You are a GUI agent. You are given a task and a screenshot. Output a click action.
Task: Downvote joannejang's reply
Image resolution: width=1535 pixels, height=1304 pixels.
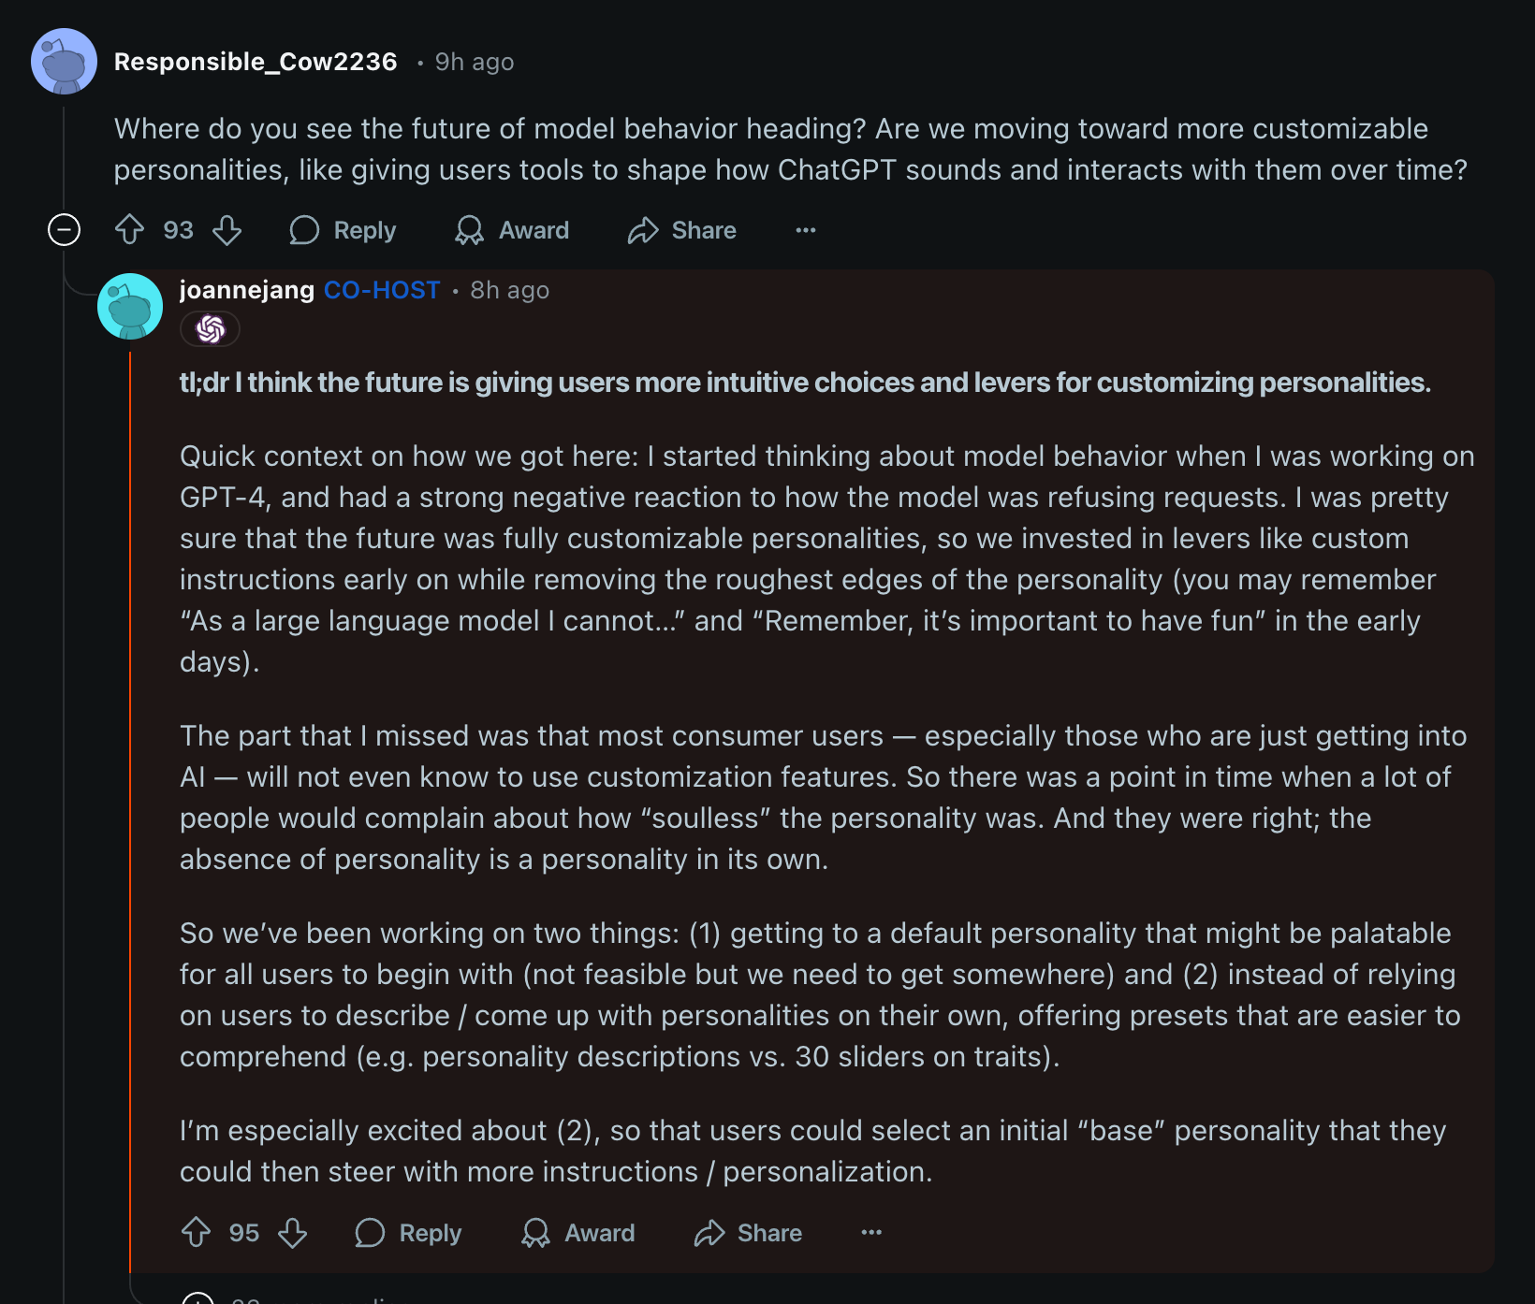point(293,1233)
